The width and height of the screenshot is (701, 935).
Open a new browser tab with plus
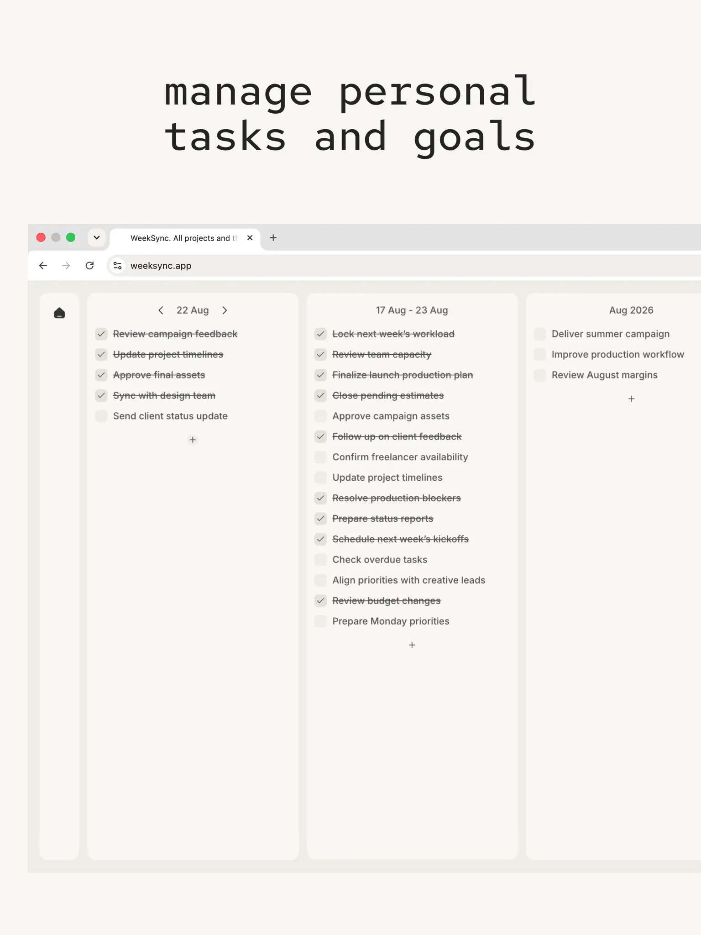coord(273,238)
